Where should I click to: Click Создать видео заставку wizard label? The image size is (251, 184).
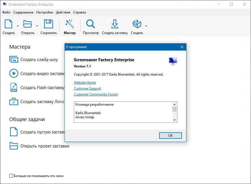43,74
